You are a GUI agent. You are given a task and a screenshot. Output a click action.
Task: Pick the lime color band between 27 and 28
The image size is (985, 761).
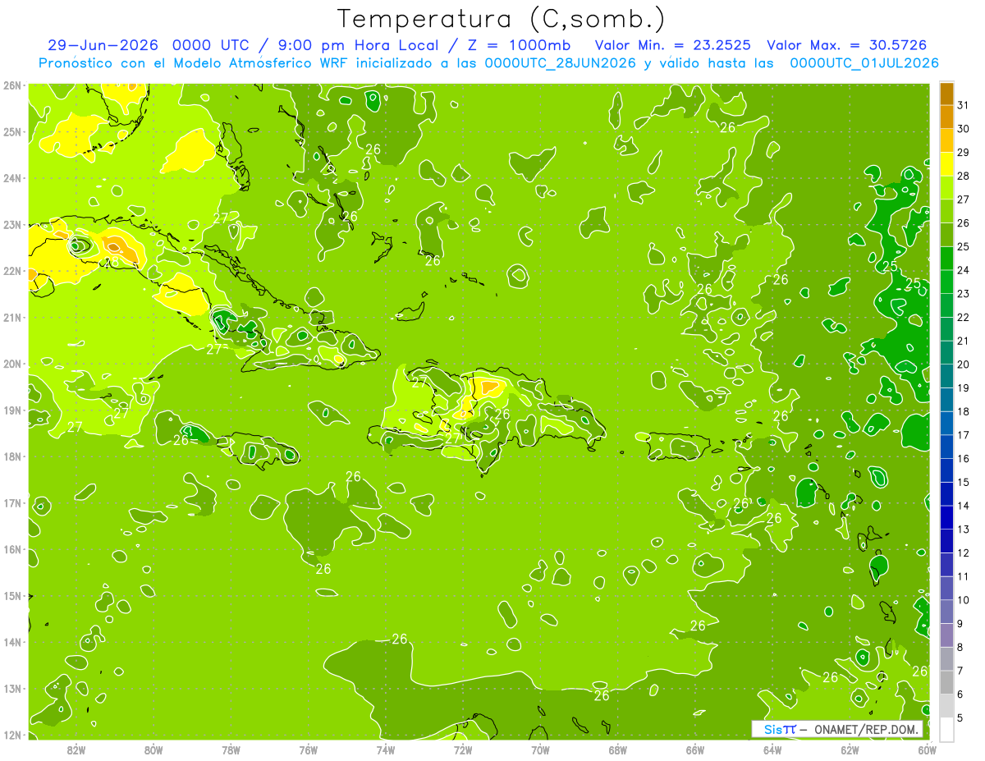[x=946, y=187]
